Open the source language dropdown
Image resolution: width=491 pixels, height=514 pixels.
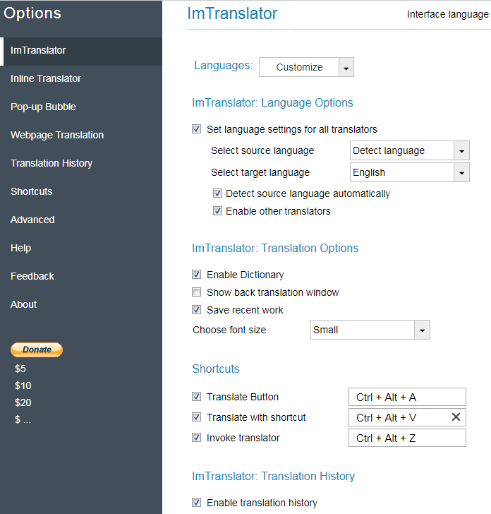(461, 150)
